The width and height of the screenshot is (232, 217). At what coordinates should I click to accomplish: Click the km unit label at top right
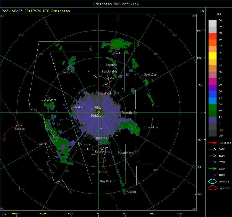[202, 11]
